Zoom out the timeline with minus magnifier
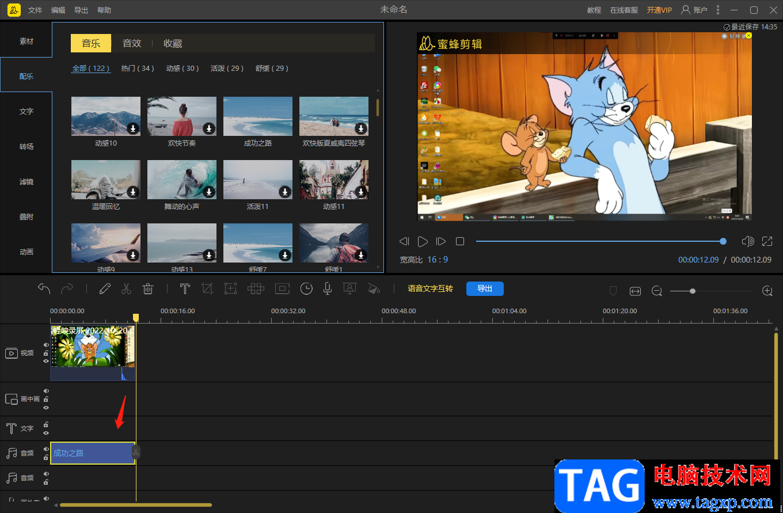Screen dimensions: 783x513 pyautogui.click(x=657, y=291)
